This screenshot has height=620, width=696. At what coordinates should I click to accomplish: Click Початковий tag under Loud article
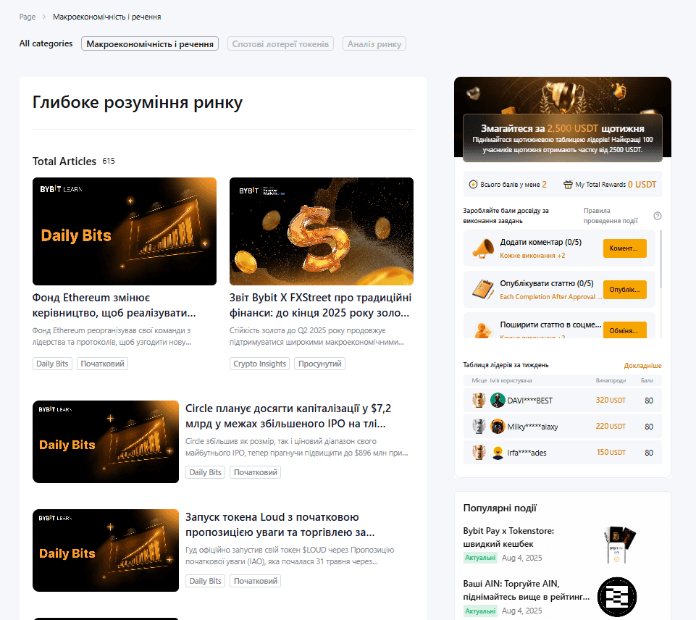pyautogui.click(x=255, y=581)
